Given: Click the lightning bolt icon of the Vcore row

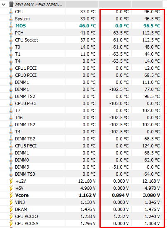Looking at the screenshot, I should click(11, 195).
